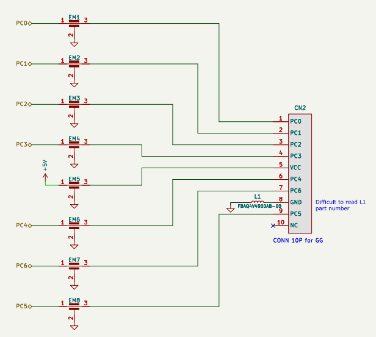Click the 'CONN 10P for GG' value text

click(x=298, y=241)
